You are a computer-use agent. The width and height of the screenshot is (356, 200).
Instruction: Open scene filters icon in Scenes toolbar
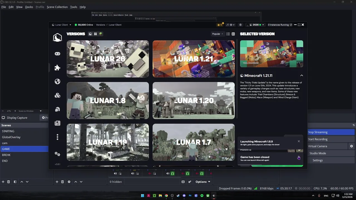(x=15, y=182)
